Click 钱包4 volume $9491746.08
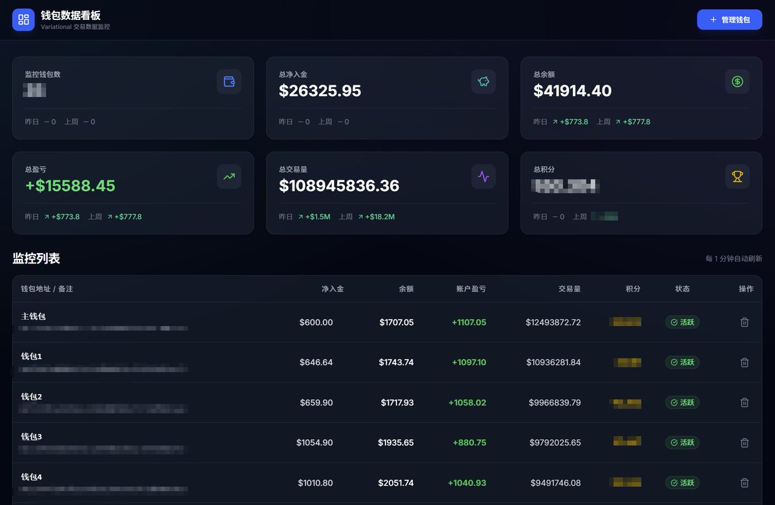Viewport: 775px width, 505px height. (x=555, y=482)
